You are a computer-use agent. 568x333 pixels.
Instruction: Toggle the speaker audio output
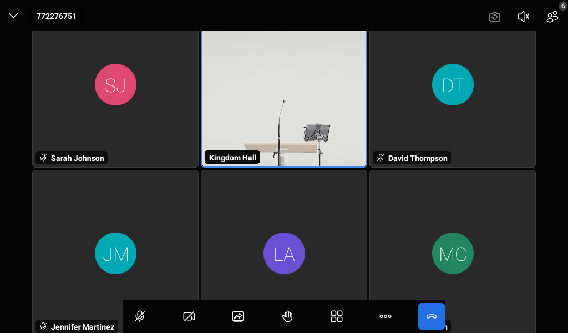click(x=523, y=17)
